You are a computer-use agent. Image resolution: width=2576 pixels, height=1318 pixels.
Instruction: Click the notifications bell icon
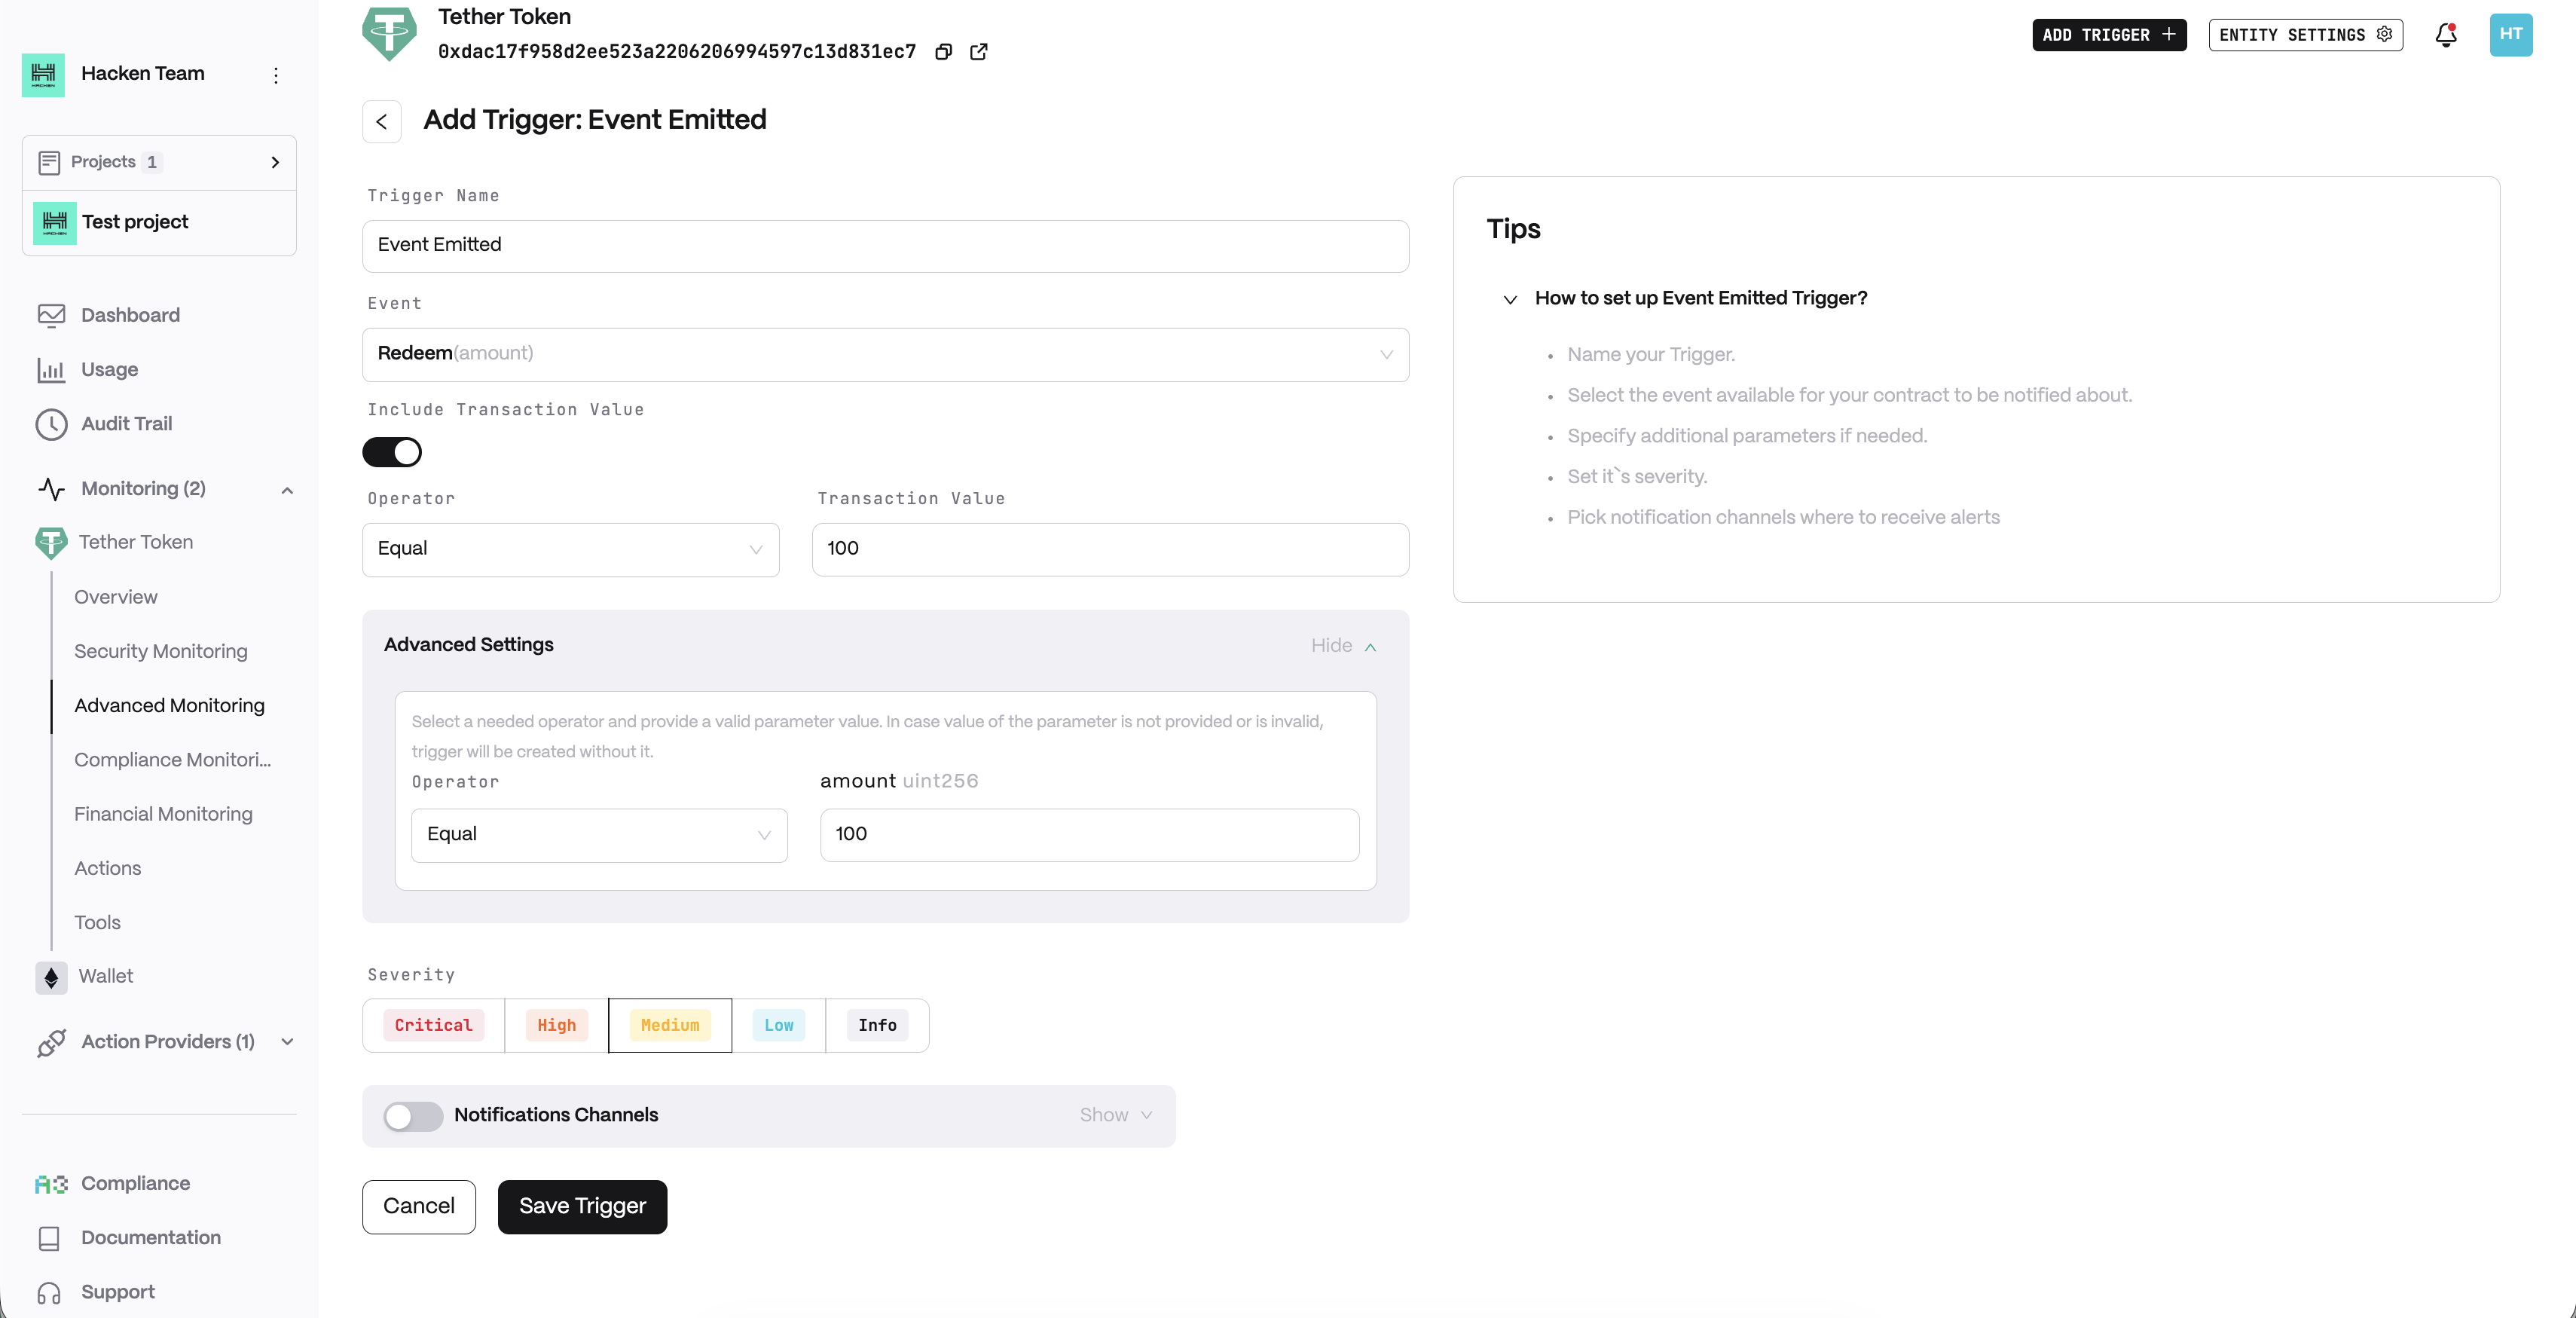coord(2445,35)
